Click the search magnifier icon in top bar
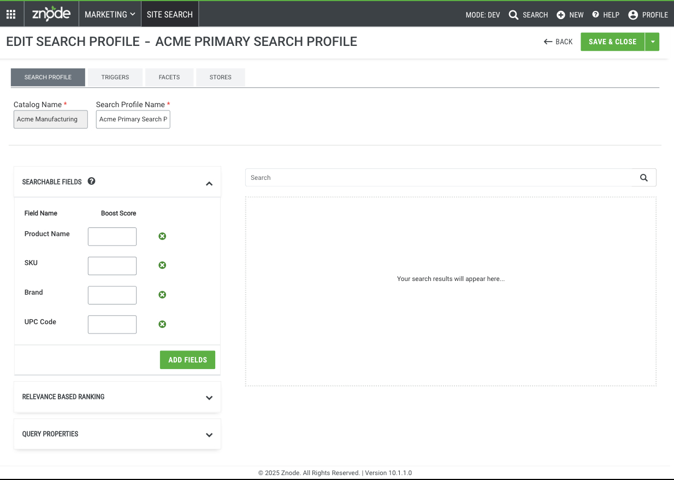This screenshot has width=674, height=480. pos(513,15)
